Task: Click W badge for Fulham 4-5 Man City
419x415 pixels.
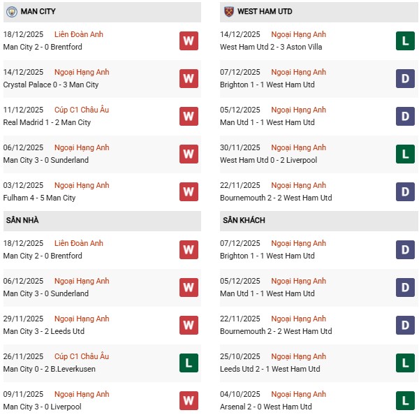Action: click(x=189, y=191)
